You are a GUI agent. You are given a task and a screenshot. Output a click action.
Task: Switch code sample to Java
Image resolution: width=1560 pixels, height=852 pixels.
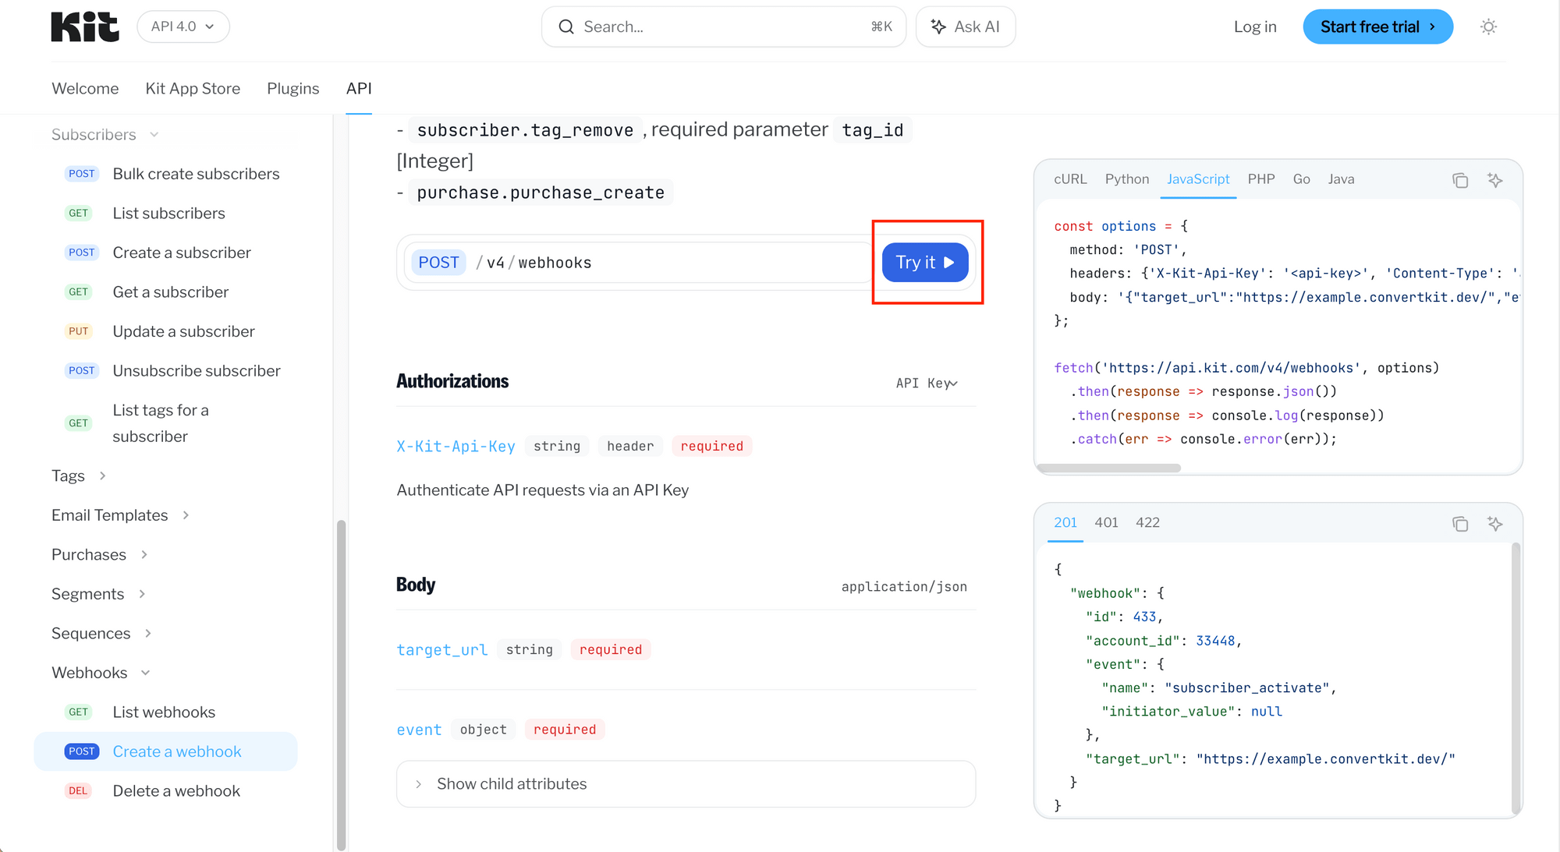click(x=1342, y=179)
